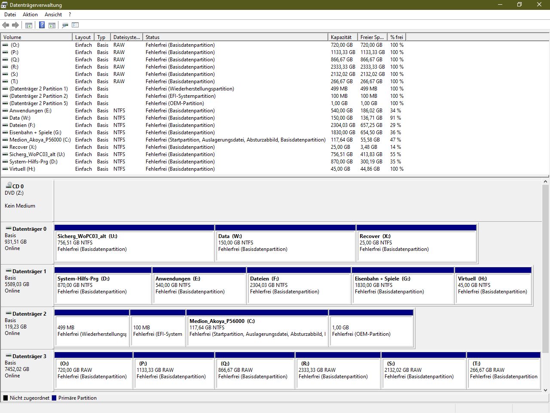Click the properties checklist toolbar icon
The height and width of the screenshot is (413, 550).
tap(75, 25)
